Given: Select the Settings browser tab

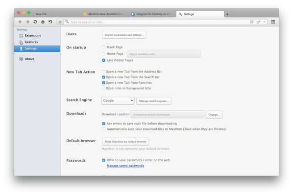Looking at the screenshot, I should (200, 14).
